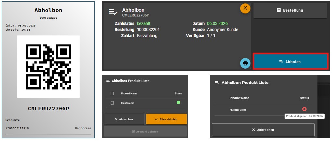Screen dimensions: 332x141
Task: Click the list icon on the Bestellung button
Action: click(x=279, y=10)
